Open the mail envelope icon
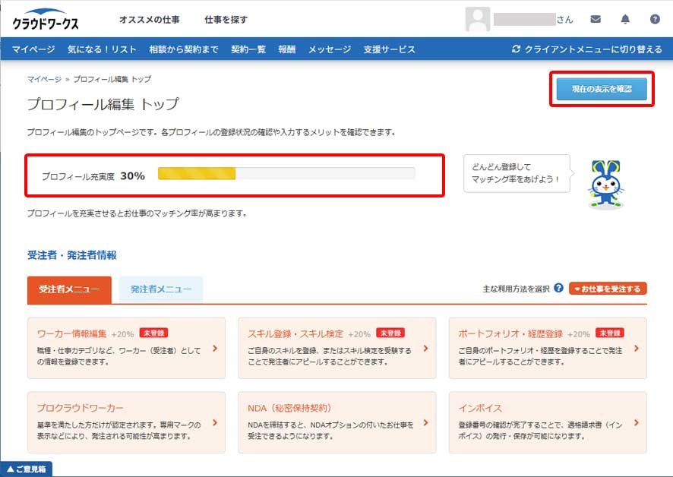The image size is (673, 477). tap(596, 20)
